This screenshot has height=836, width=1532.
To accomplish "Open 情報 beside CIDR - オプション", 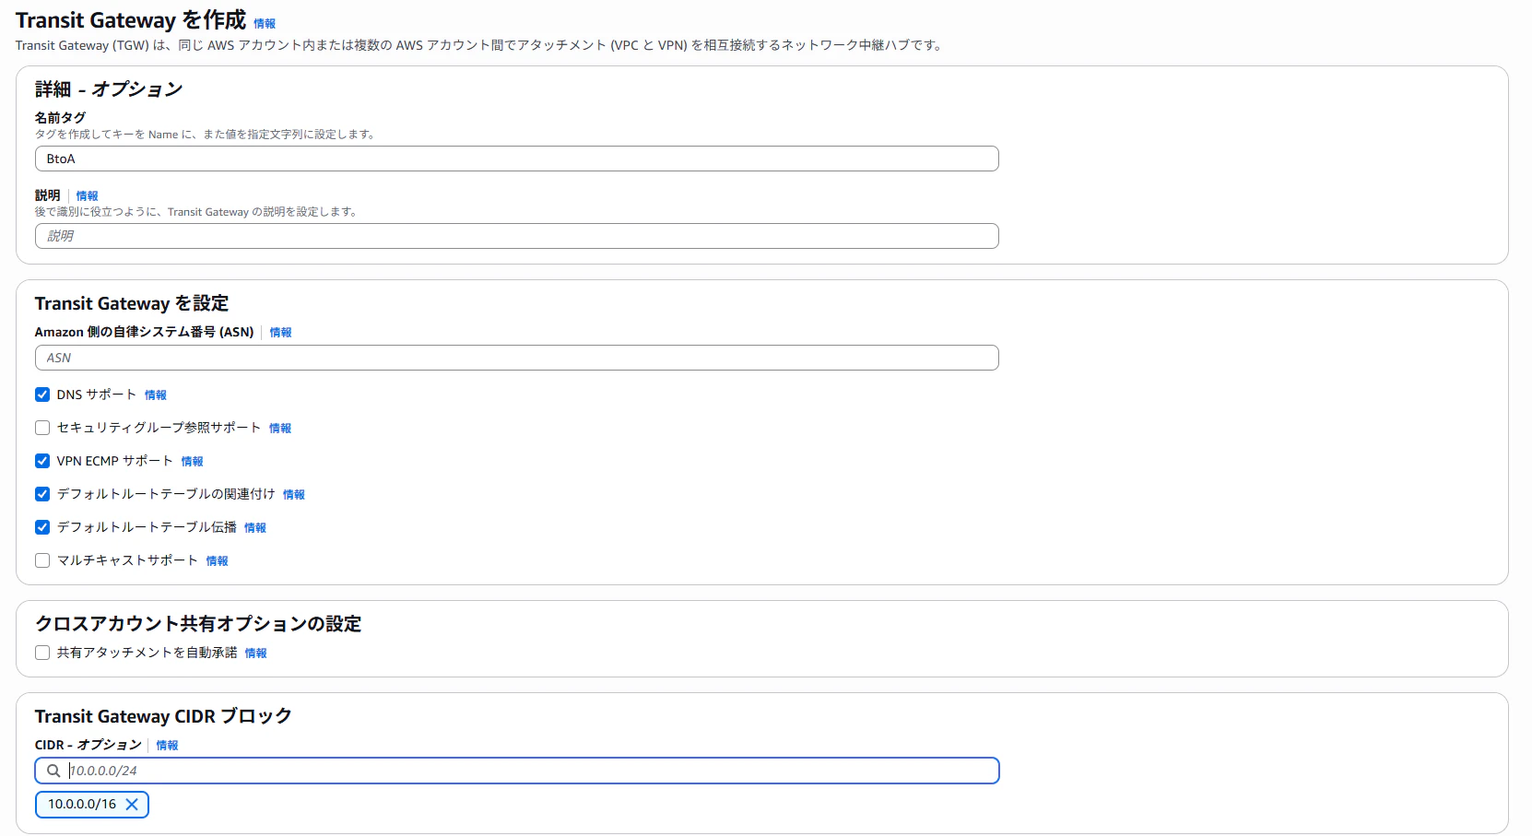I will [169, 745].
